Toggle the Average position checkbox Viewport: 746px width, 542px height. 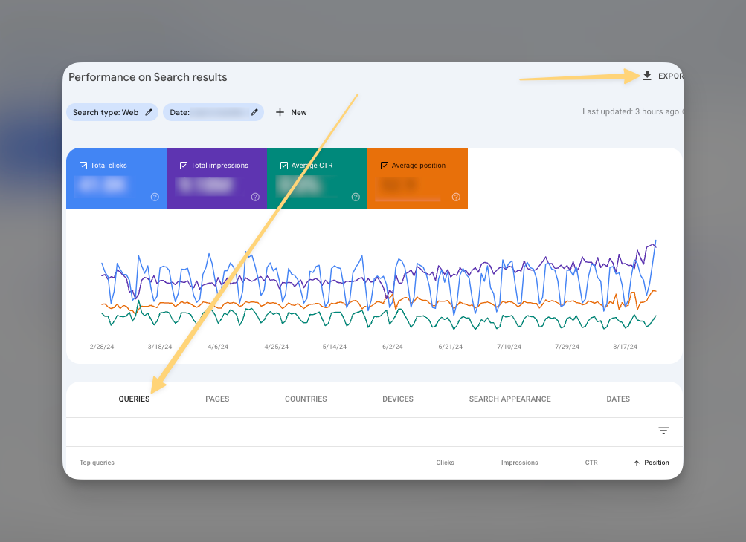pyautogui.click(x=385, y=166)
